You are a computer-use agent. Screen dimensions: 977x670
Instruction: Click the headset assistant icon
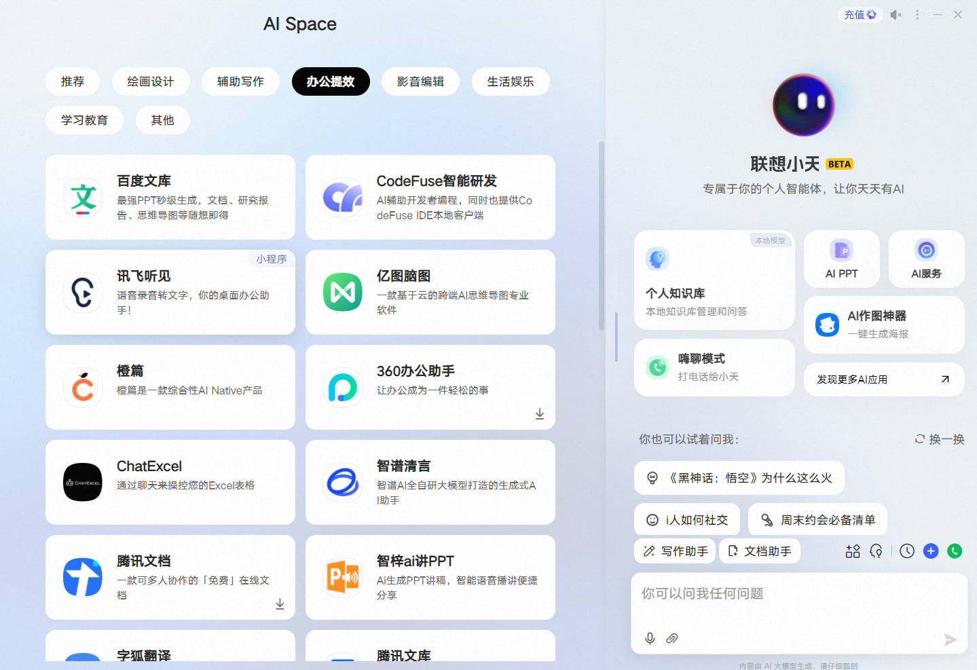[x=877, y=551]
